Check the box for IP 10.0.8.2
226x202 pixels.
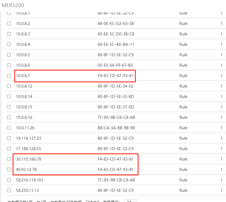coord(9,24)
